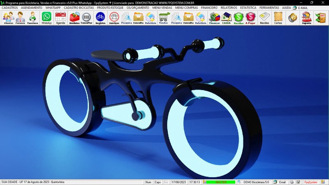Click the printer icon in status bar
This screenshot has height=185, width=329.
tap(292, 182)
